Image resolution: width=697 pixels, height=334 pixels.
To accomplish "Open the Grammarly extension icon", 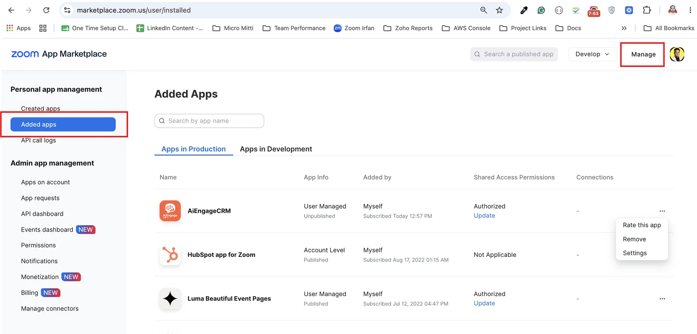I will [x=541, y=10].
